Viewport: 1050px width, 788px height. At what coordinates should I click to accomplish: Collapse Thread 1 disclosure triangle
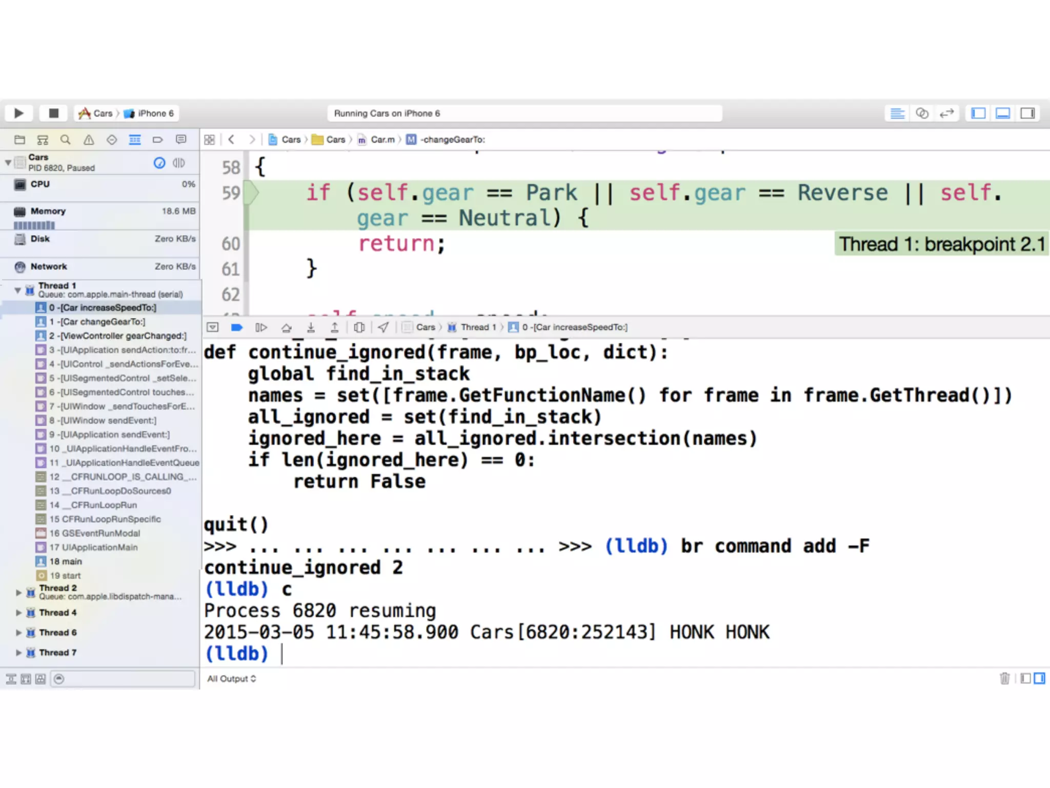click(x=17, y=290)
